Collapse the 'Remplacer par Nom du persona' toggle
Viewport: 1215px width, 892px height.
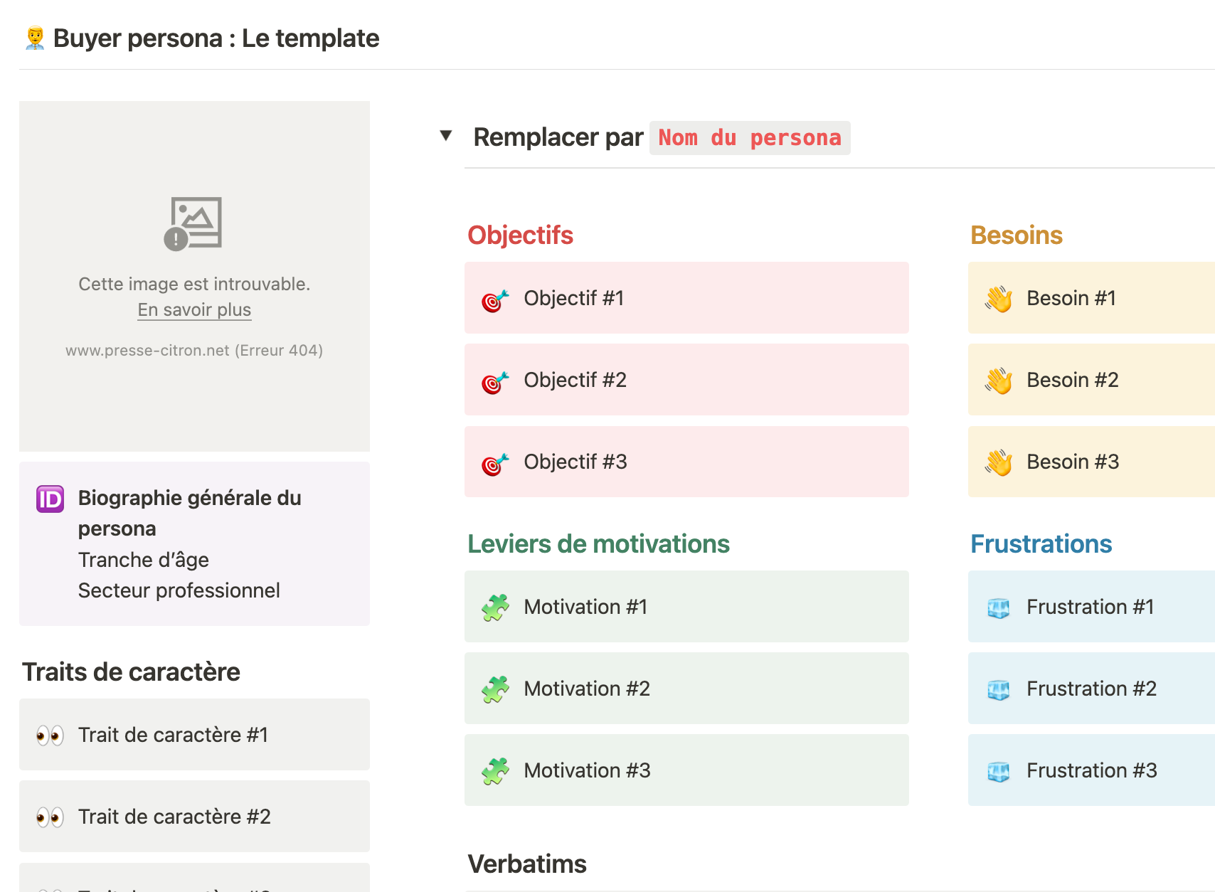coord(446,136)
